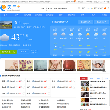110x110 pixels.
Task: Open the 历史上的今天 top link
Action: click(98, 2)
